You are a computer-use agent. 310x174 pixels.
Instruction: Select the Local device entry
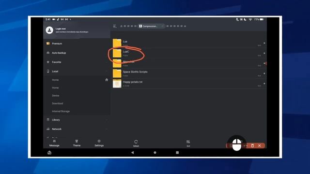pyautogui.click(x=52, y=71)
